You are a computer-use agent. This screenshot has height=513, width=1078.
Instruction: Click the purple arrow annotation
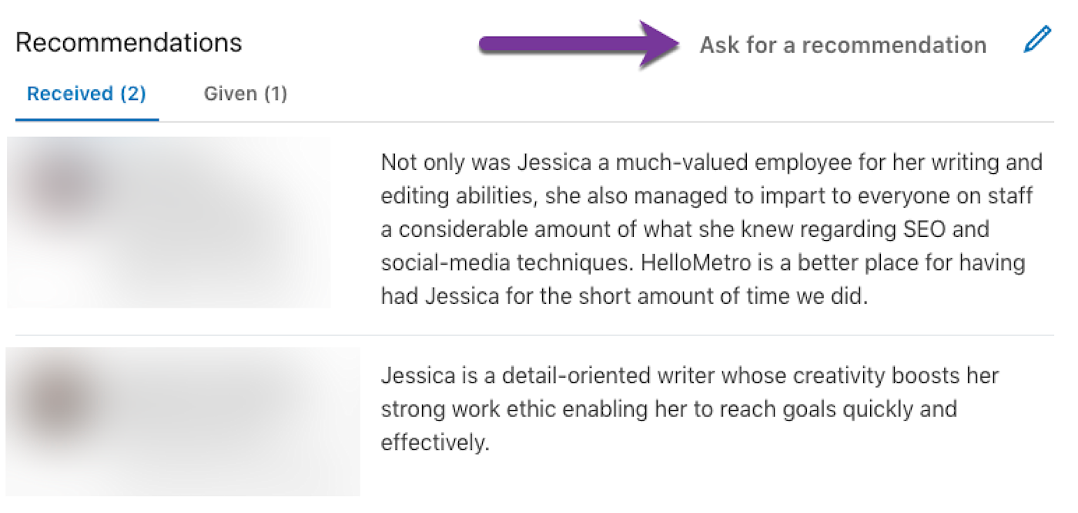click(579, 45)
